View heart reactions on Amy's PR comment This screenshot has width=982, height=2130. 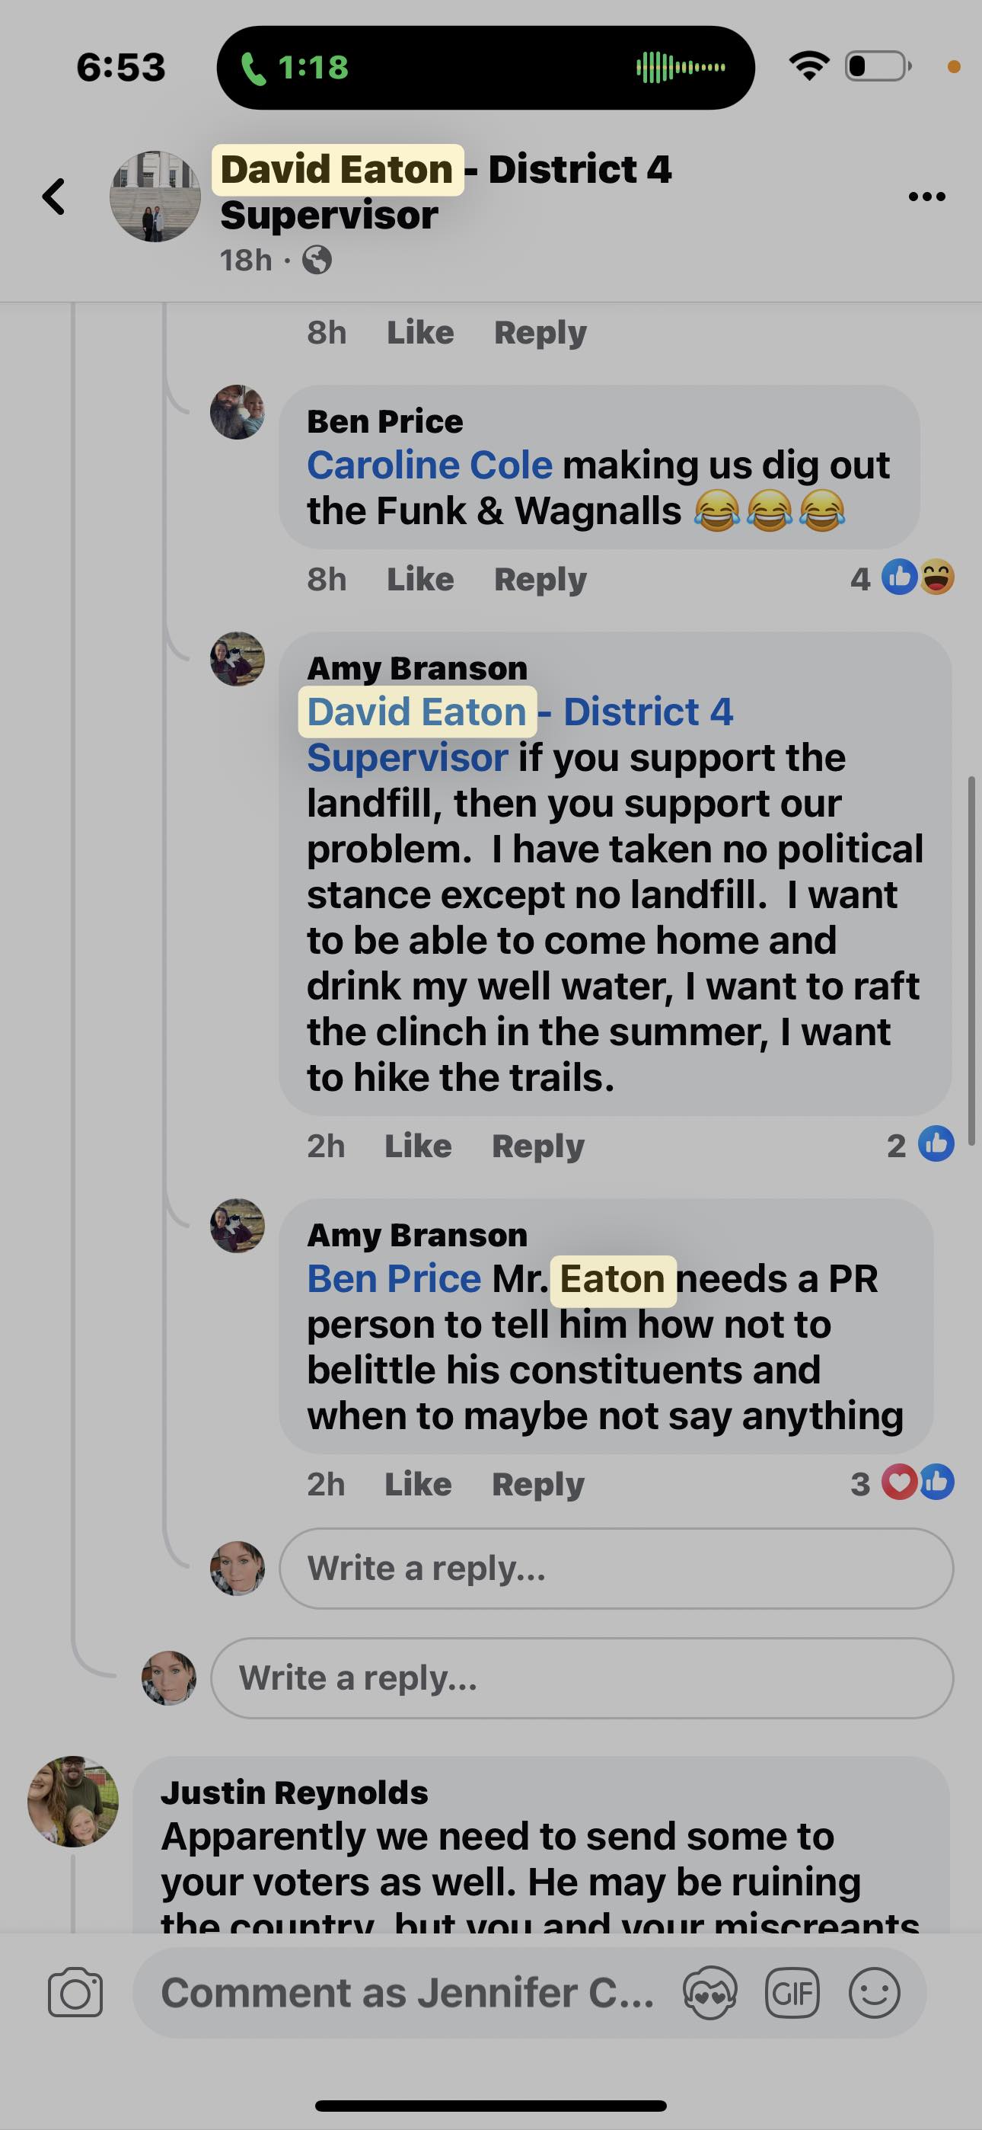pos(899,1482)
